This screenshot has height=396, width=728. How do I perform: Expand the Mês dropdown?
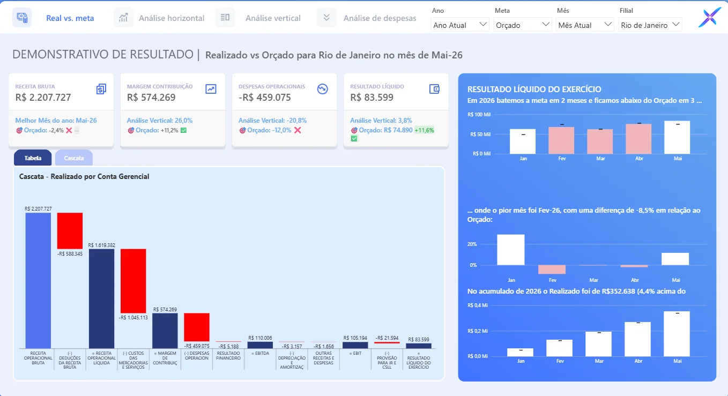pyautogui.click(x=585, y=25)
